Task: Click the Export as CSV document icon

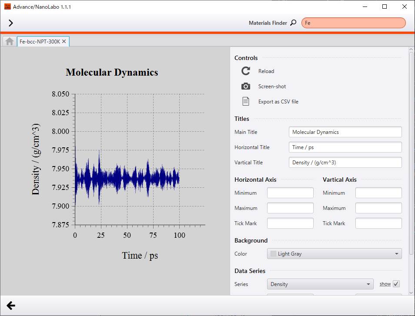Action: pyautogui.click(x=246, y=101)
